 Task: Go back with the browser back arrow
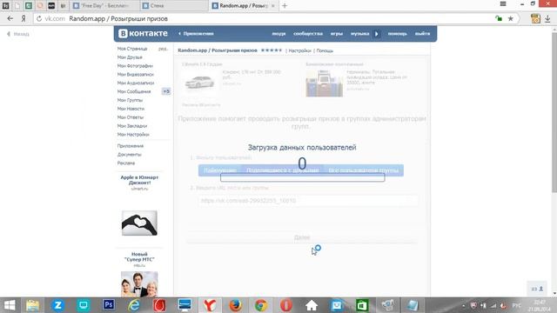point(10,18)
